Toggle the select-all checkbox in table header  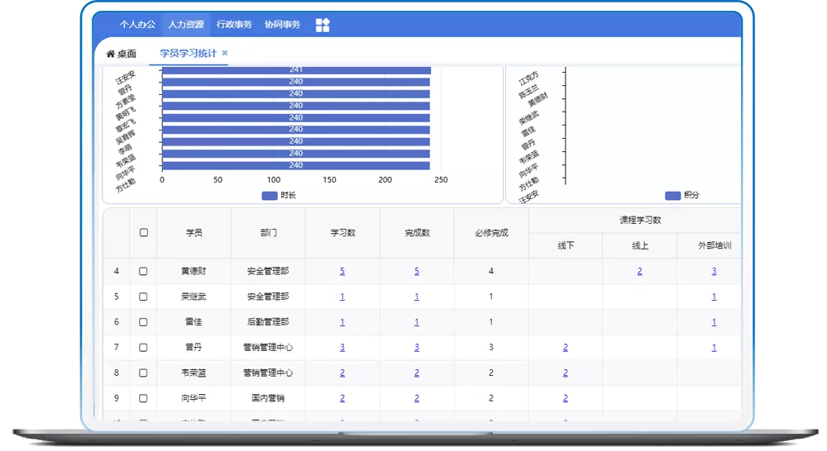[x=143, y=232]
